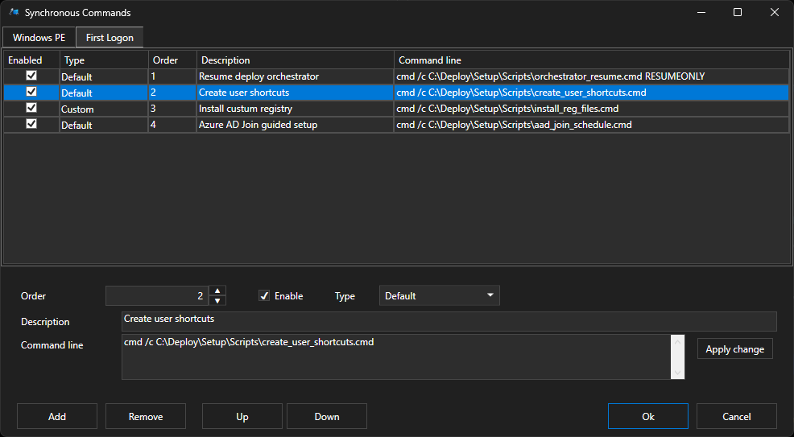The image size is (794, 437).
Task: Uncheck Enabled for Resume deploy orchestrator row
Action: point(31,76)
